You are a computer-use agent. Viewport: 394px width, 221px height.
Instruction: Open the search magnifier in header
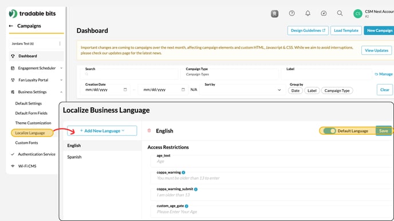click(340, 13)
